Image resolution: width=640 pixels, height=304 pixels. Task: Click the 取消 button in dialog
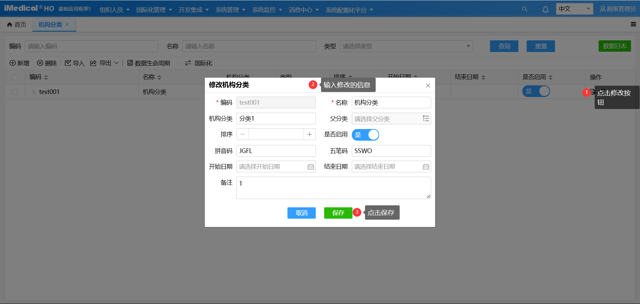pyautogui.click(x=301, y=213)
